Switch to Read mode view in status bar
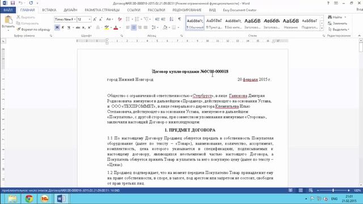 coord(290,190)
